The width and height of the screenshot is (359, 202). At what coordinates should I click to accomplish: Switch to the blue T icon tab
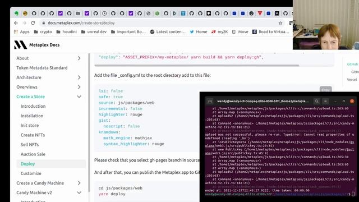pos(183,13)
